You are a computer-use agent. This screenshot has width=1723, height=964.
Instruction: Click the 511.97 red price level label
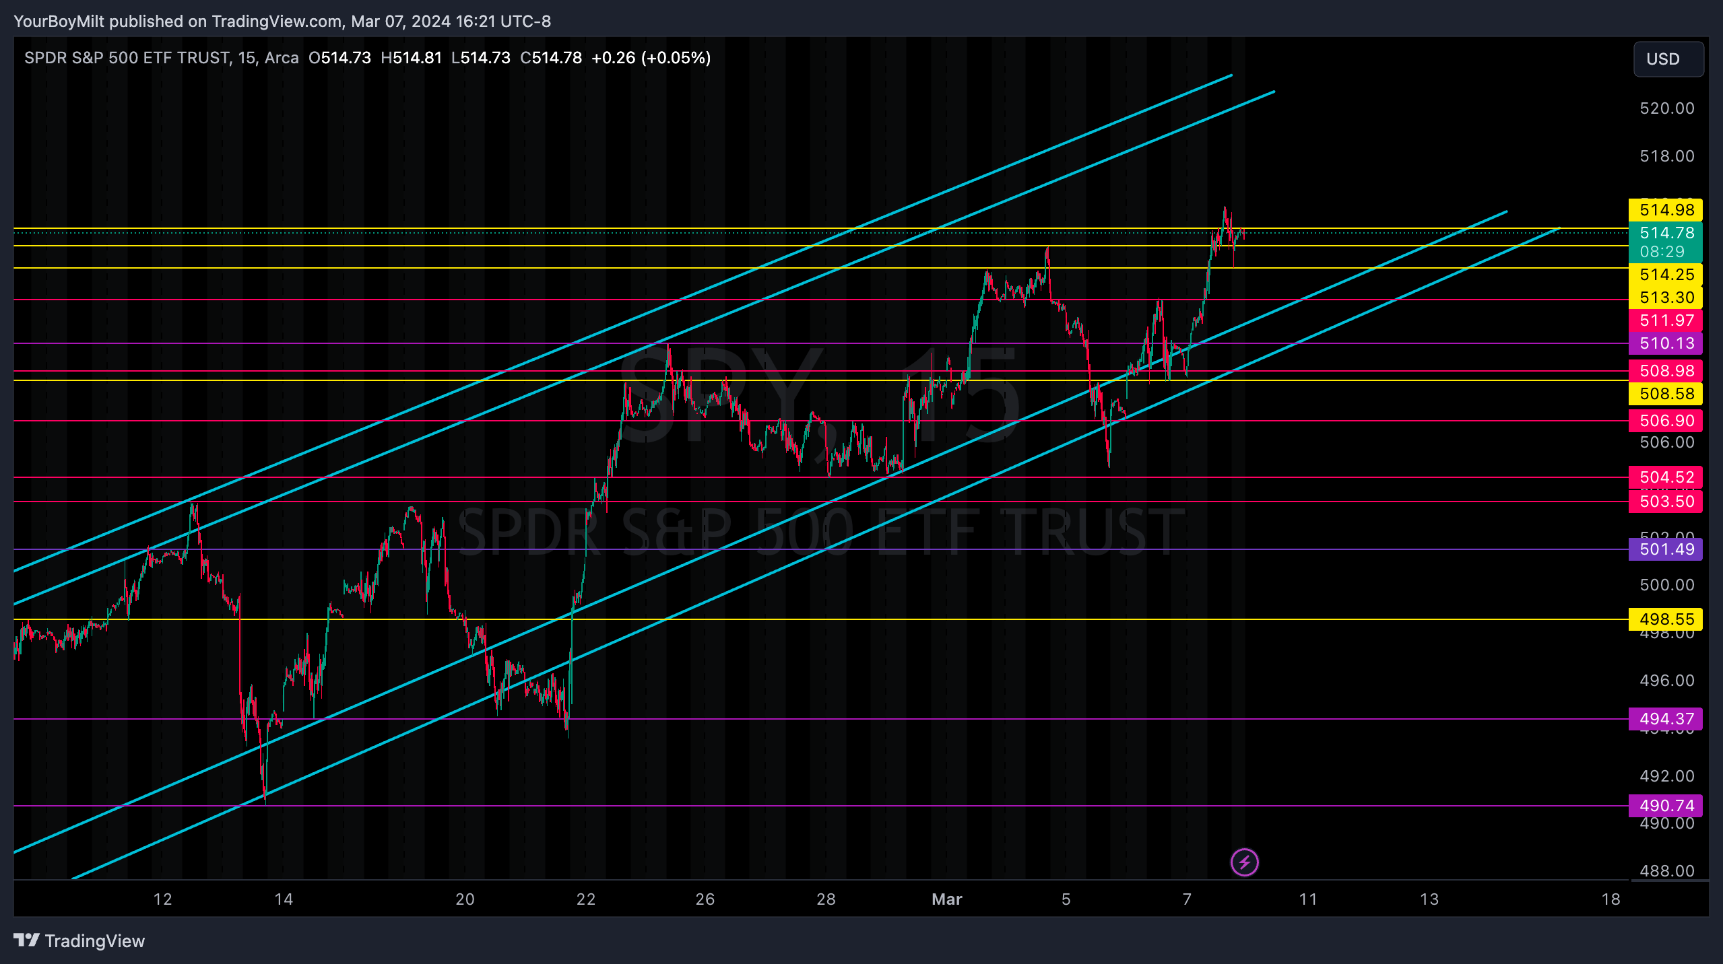click(x=1665, y=320)
